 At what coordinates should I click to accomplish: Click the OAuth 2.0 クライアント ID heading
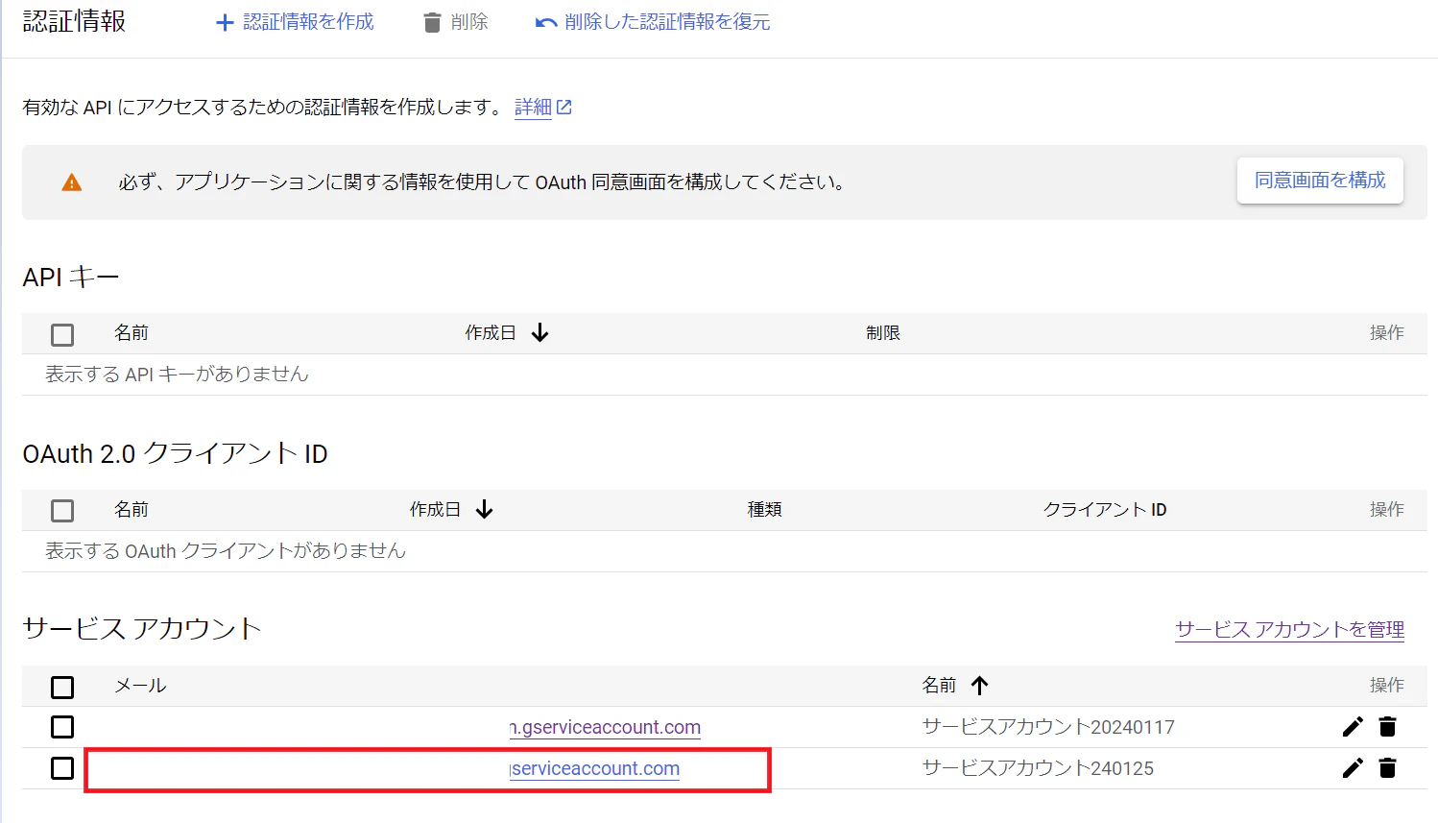(175, 453)
